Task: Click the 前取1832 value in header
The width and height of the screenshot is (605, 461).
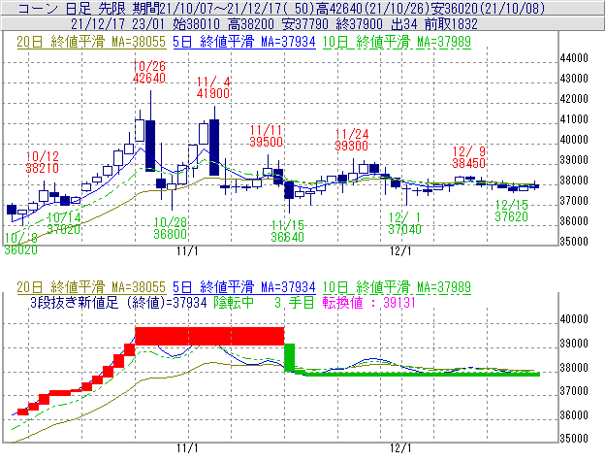Action: click(x=451, y=24)
